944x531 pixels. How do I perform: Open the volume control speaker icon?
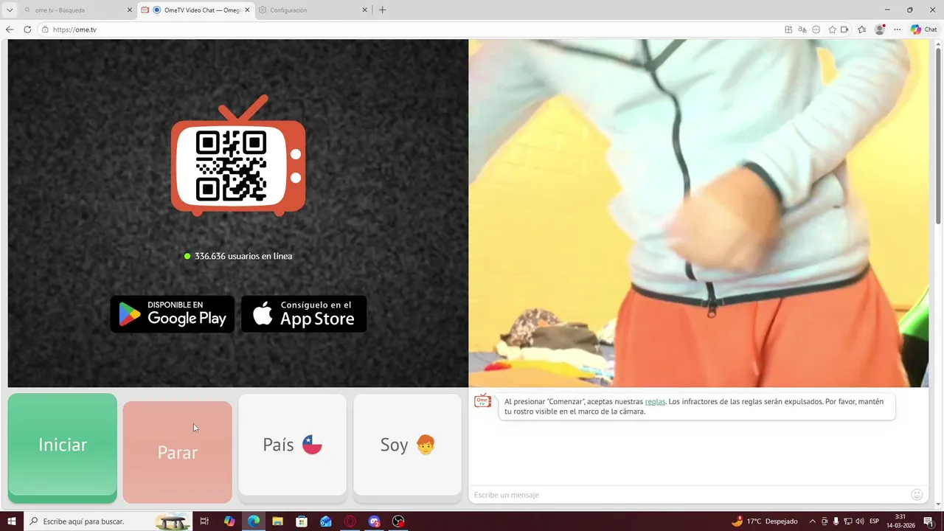click(860, 521)
